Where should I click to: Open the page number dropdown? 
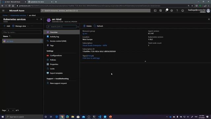pyautogui.click(x=11, y=110)
